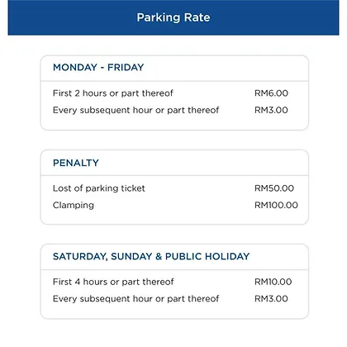Viewport: 347px width, 347px height.
Task: Click 'Lost of parking ticket' text
Action: point(98,188)
